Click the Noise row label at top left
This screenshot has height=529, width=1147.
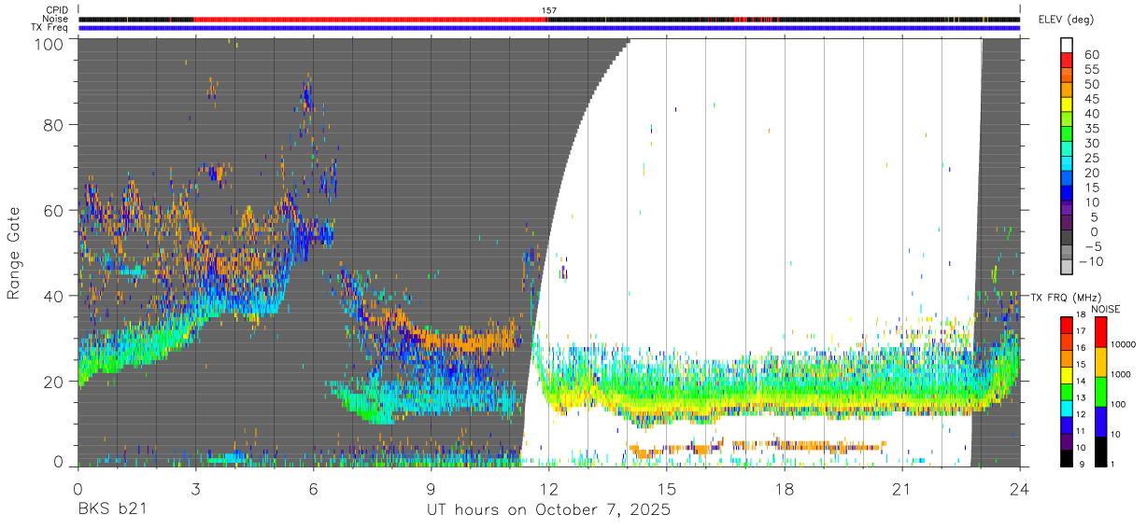click(x=55, y=19)
